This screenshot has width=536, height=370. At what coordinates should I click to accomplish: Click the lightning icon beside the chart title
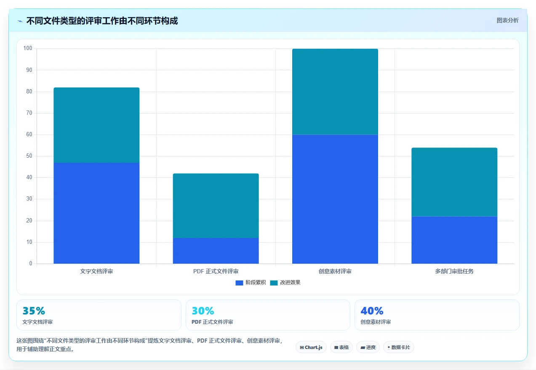[20, 21]
